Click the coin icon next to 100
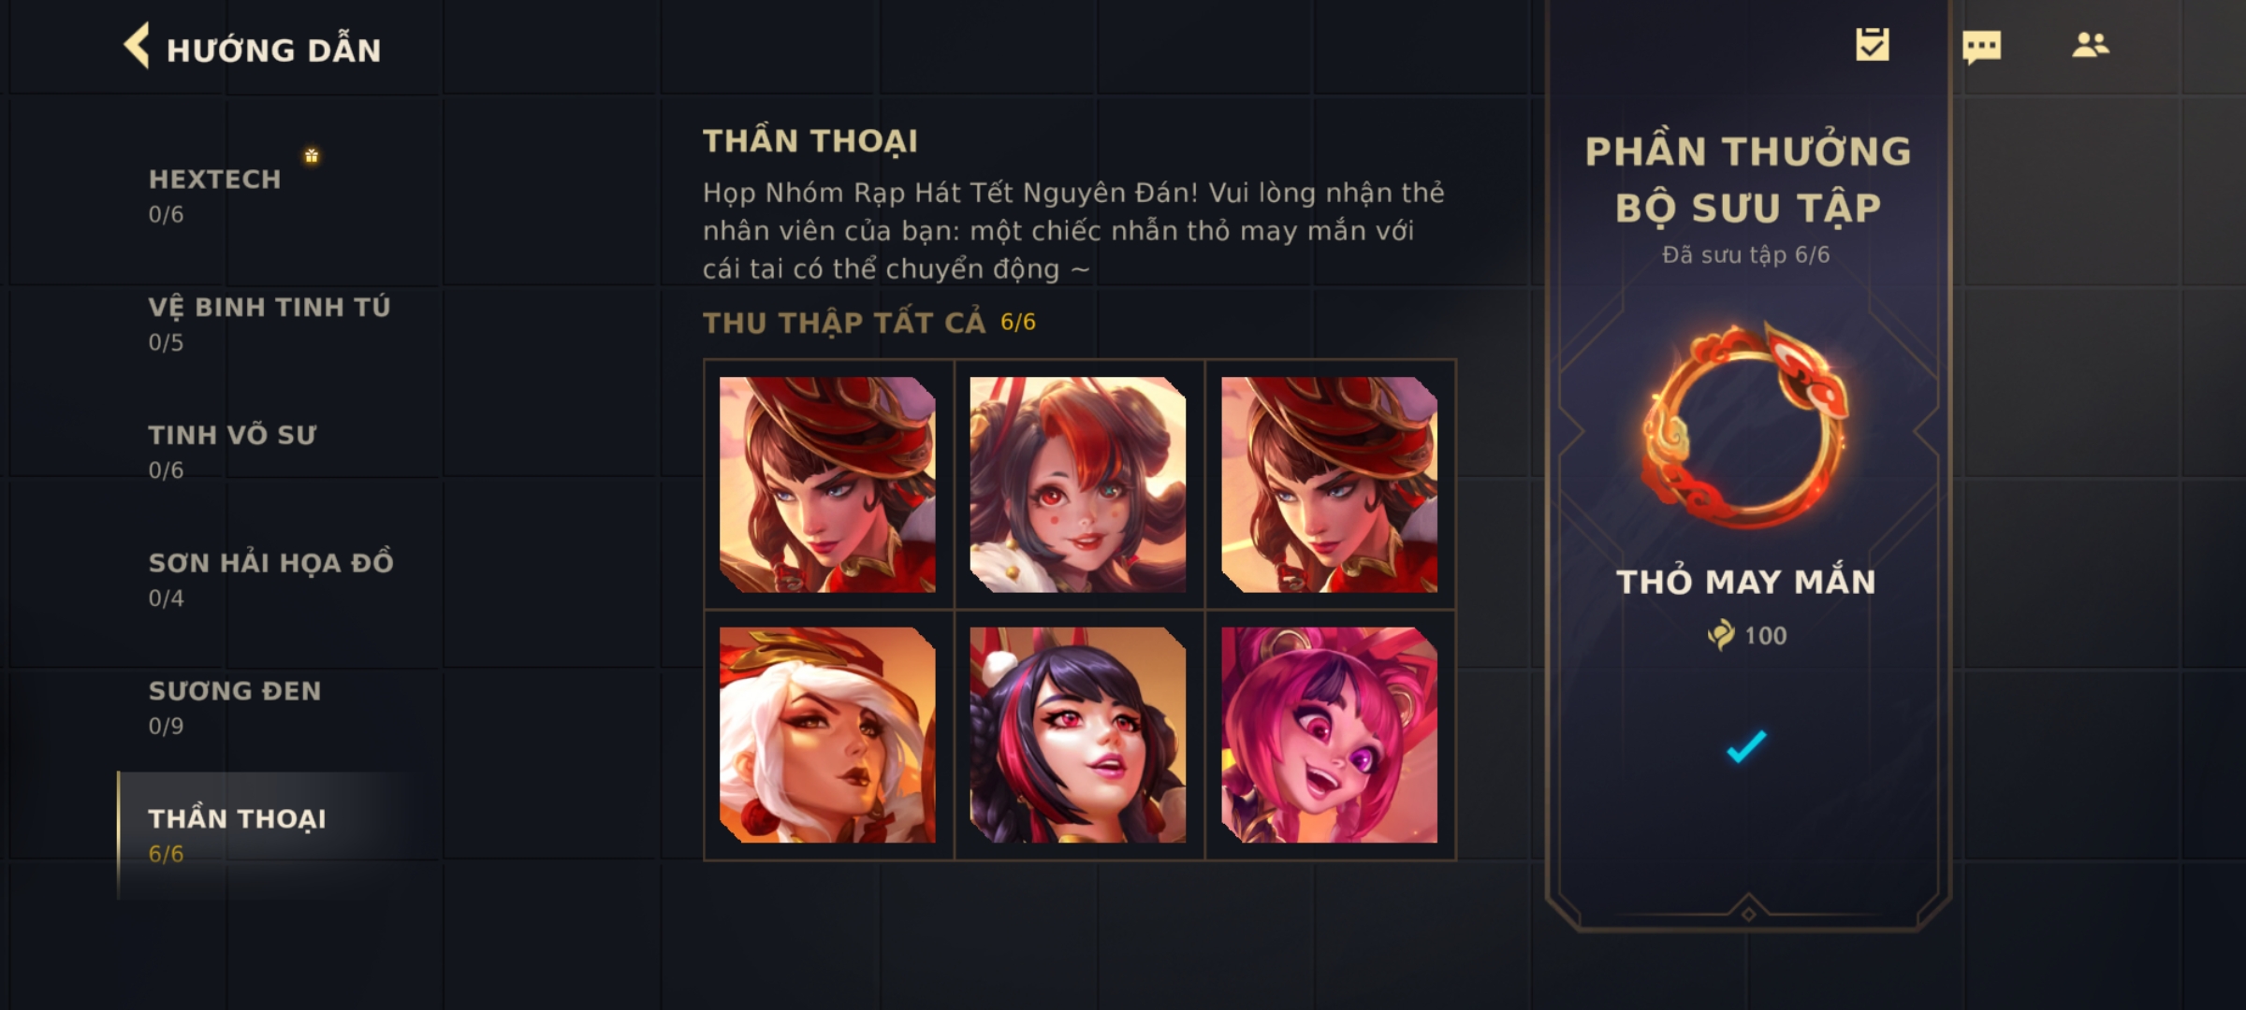Image resolution: width=2246 pixels, height=1010 pixels. pos(1720,636)
